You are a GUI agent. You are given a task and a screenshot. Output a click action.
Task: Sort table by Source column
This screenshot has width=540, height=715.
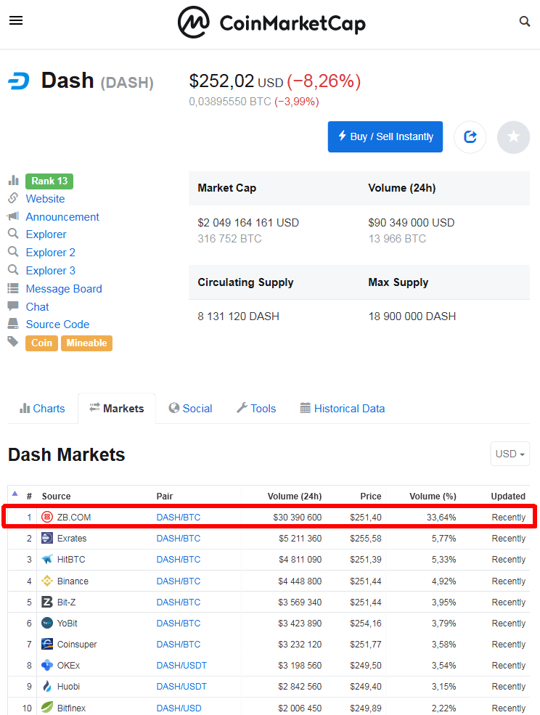[x=56, y=496]
